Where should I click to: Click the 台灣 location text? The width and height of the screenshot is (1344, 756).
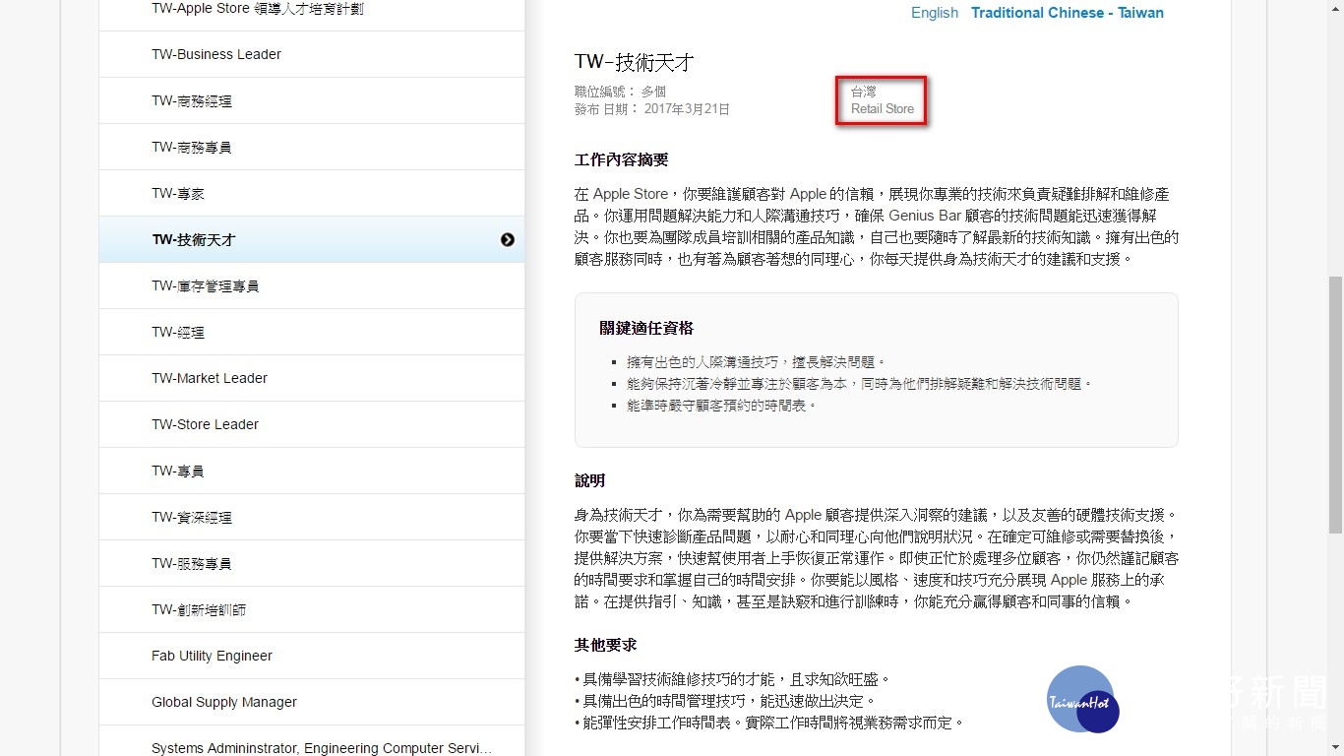coord(863,92)
